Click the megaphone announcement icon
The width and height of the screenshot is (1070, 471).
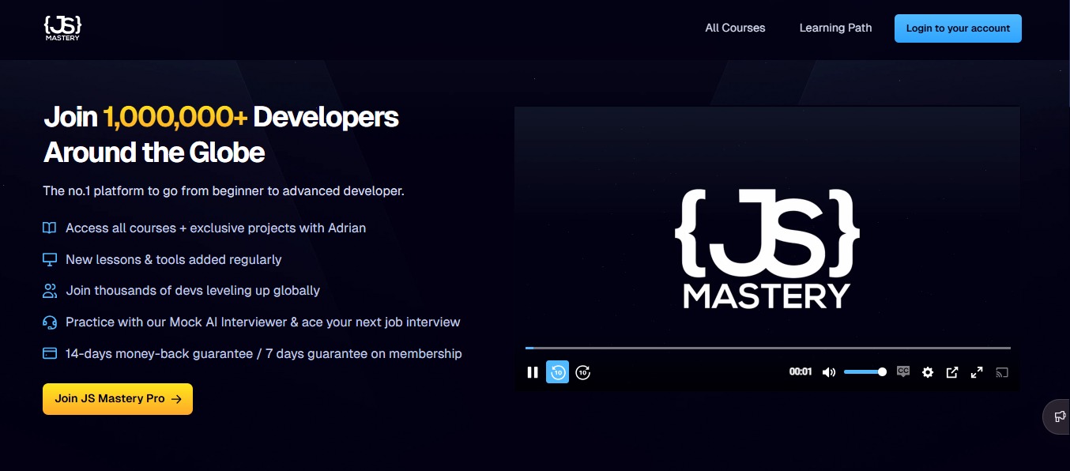pos(1059,416)
